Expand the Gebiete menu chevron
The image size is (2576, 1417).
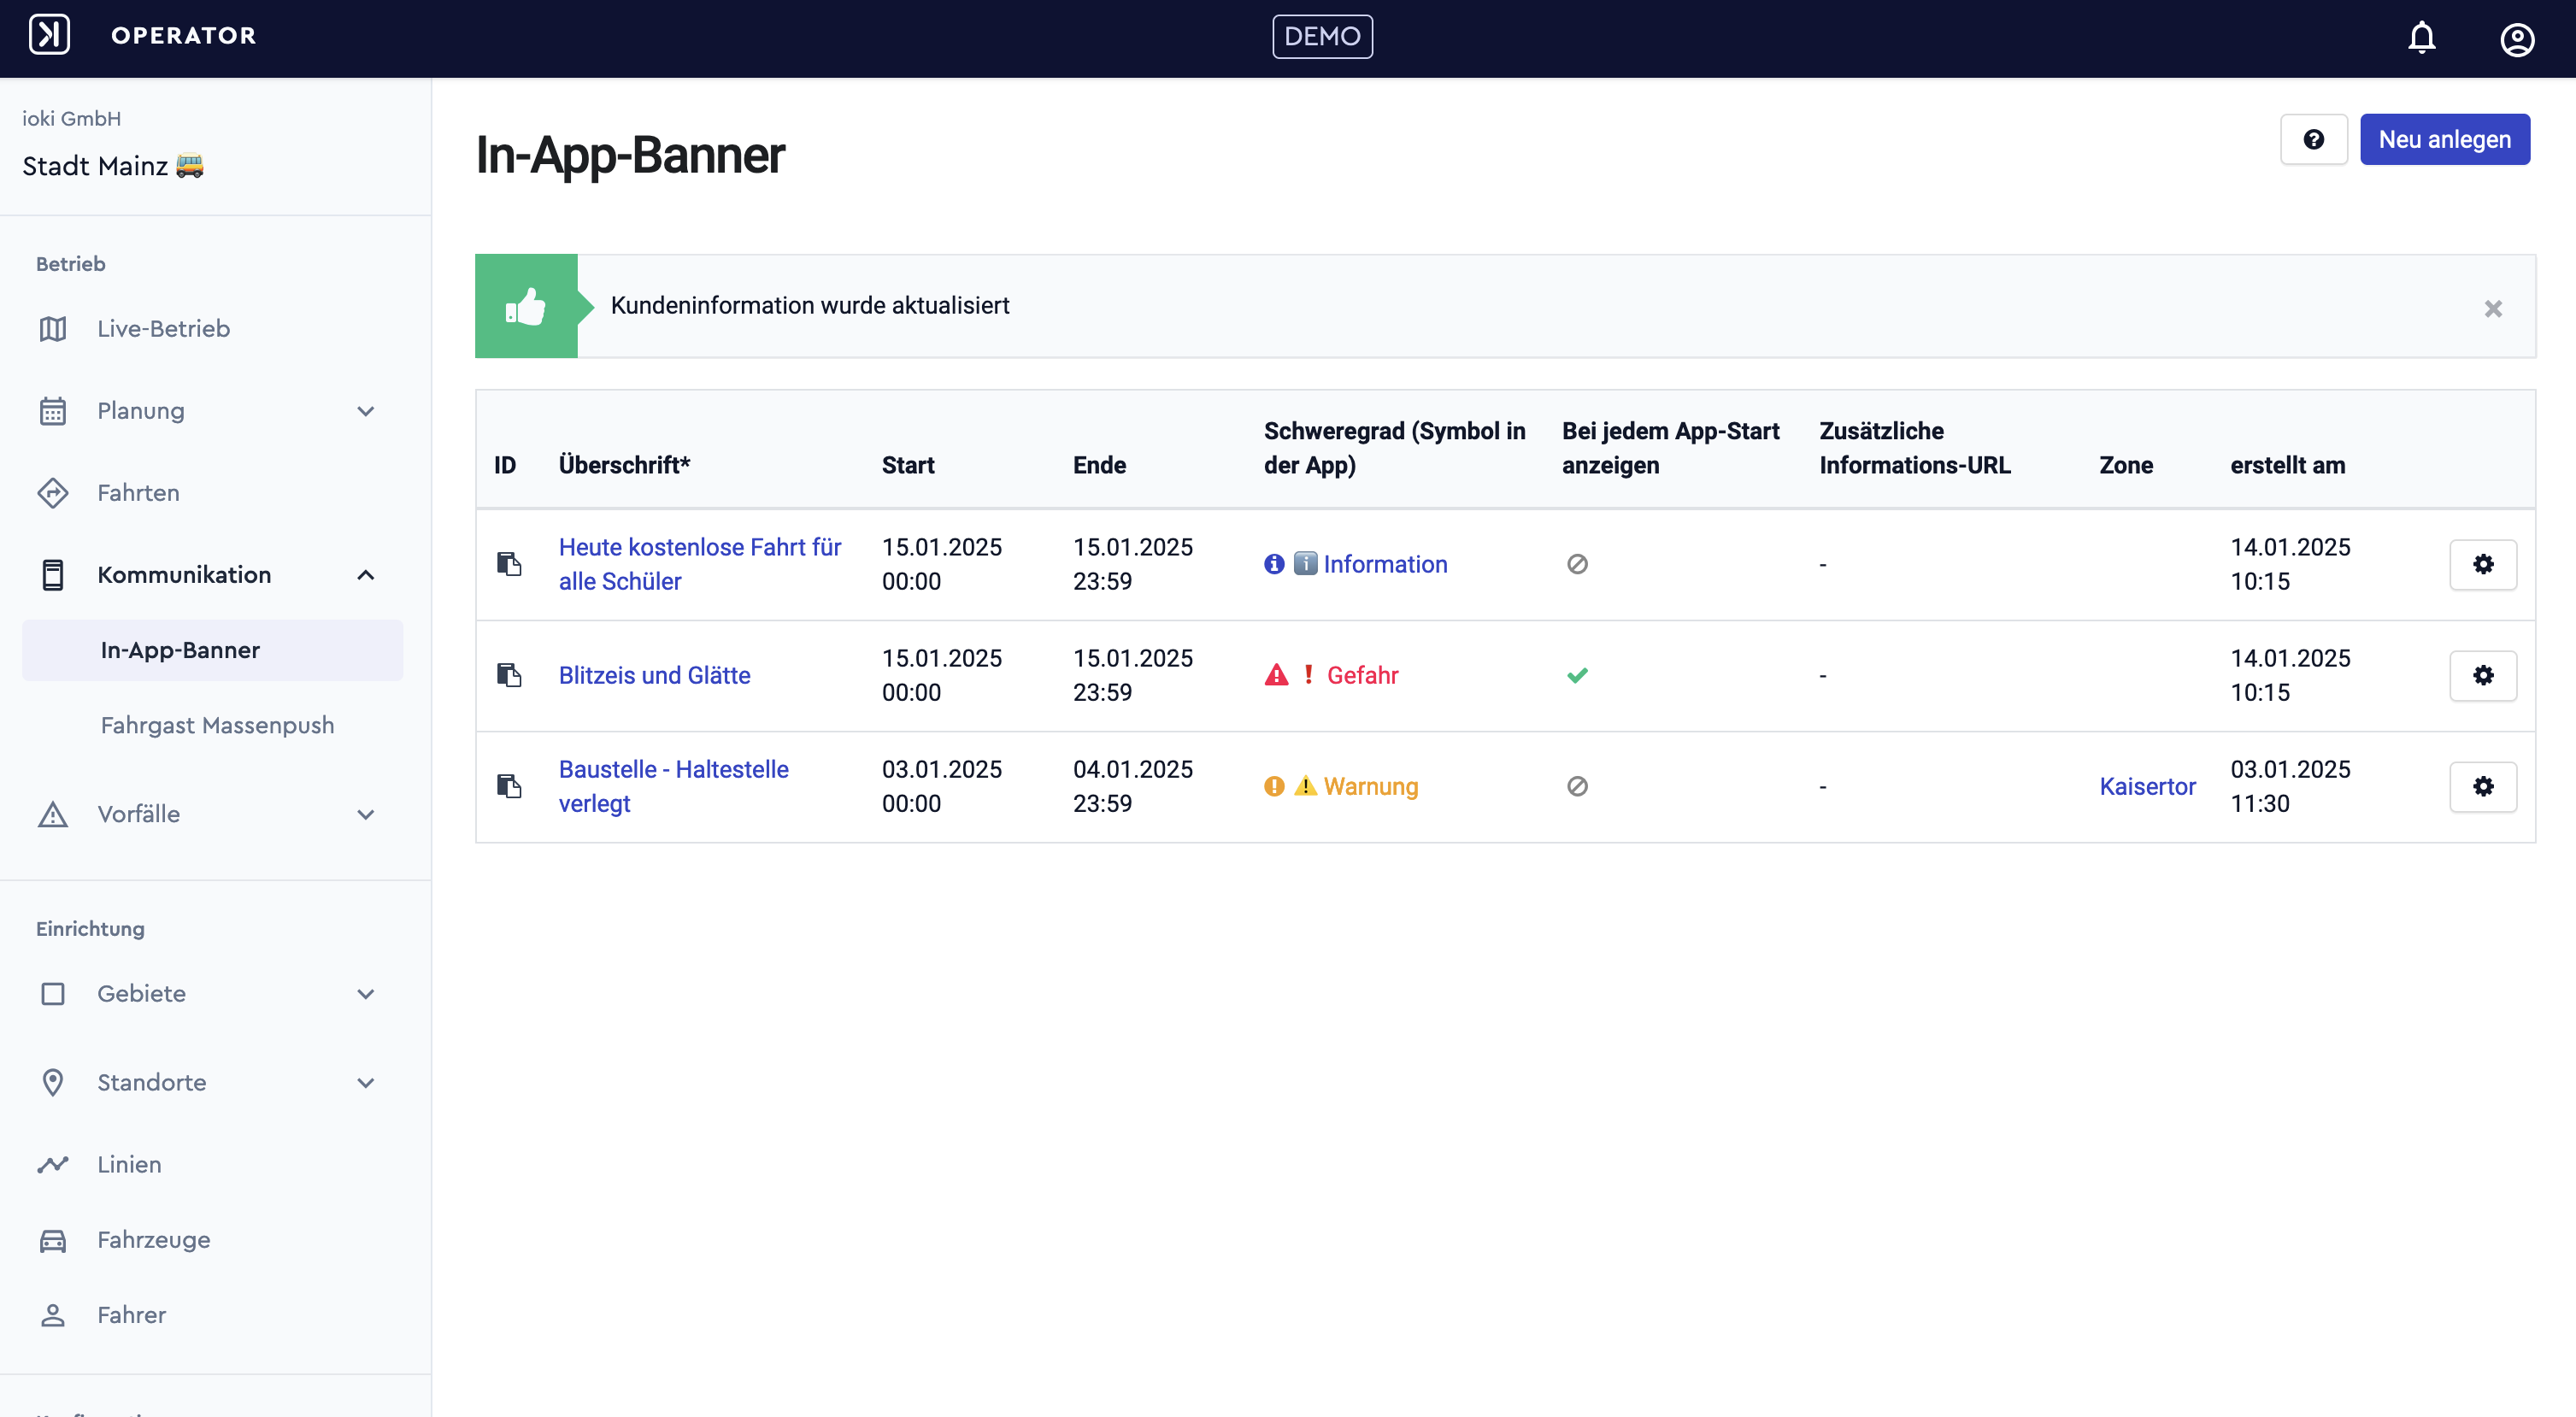[366, 994]
